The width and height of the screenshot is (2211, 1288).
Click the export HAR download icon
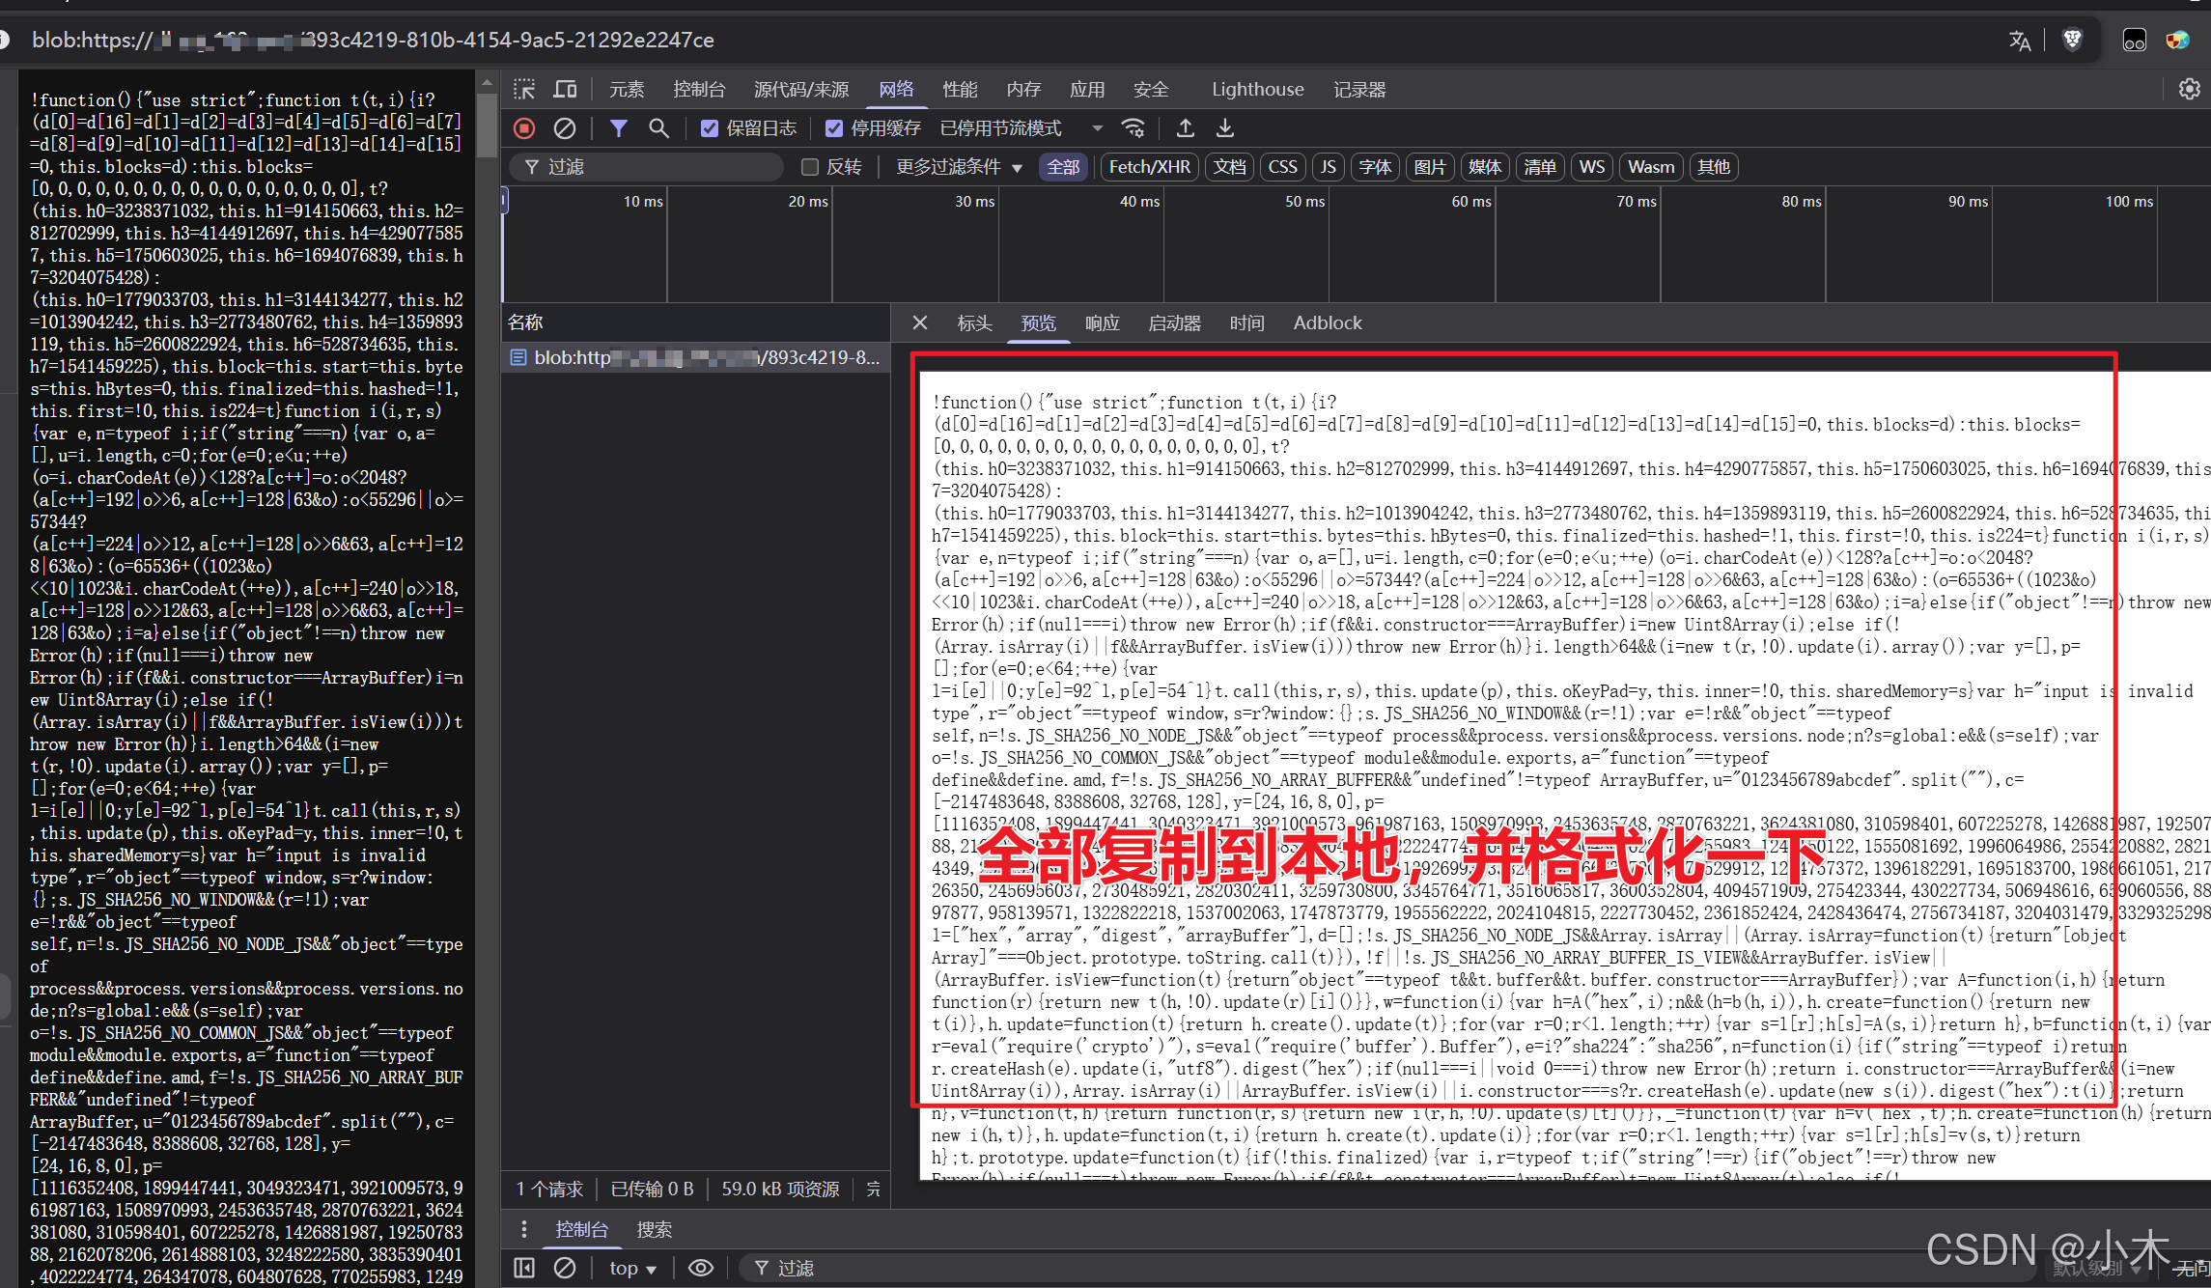[1225, 128]
